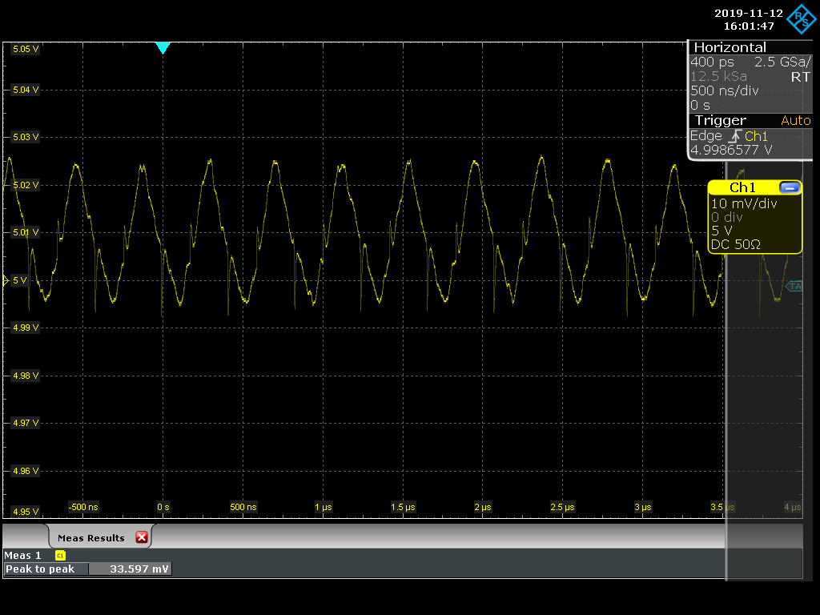
Task: Click the Ch1 trigger source label
Action: 756,136
